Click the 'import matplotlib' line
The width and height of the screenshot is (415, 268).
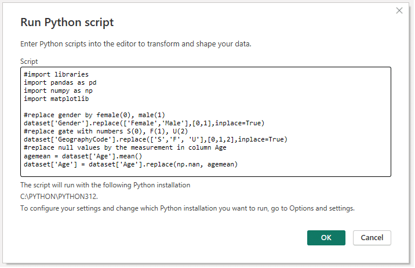click(x=56, y=99)
